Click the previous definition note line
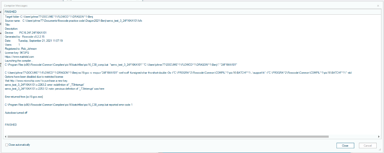 click(54, 89)
